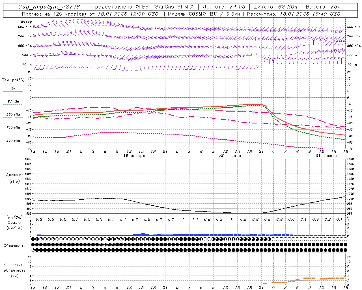Click the green dashed Td 2м legend line
Image resolution: width=362 pixels, height=290 pixels.
[x=12, y=105]
